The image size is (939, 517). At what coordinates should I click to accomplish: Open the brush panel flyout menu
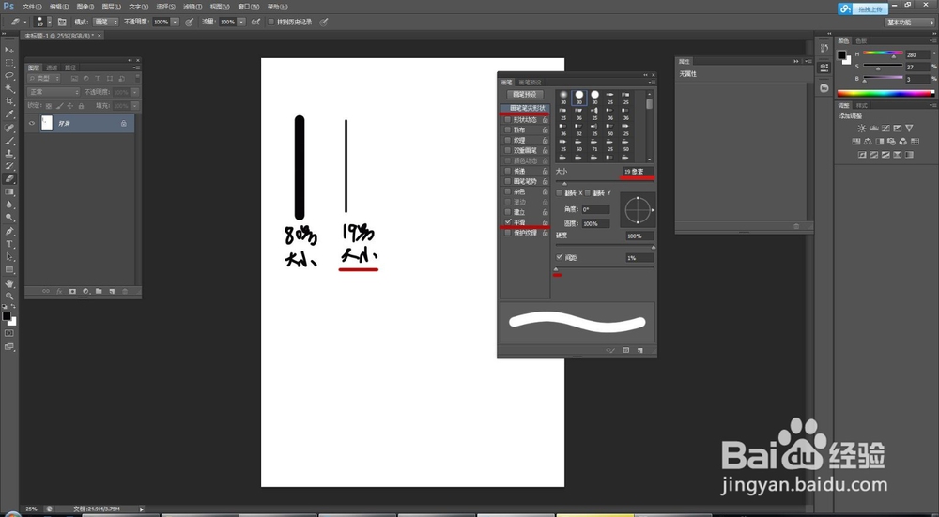pyautogui.click(x=653, y=83)
